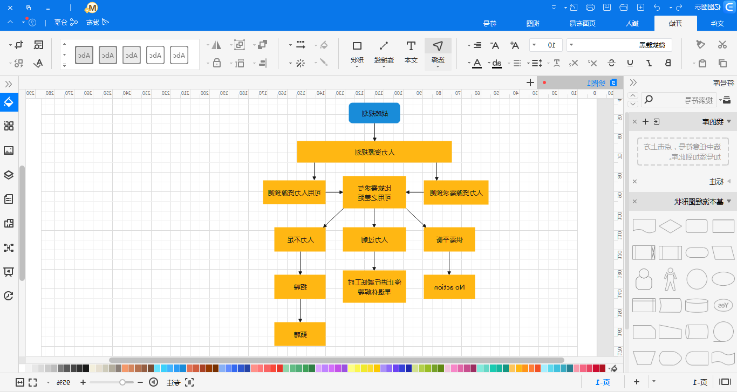This screenshot has height=392, width=737.
Task: Toggle strikethrough formatting
Action: 611,63
